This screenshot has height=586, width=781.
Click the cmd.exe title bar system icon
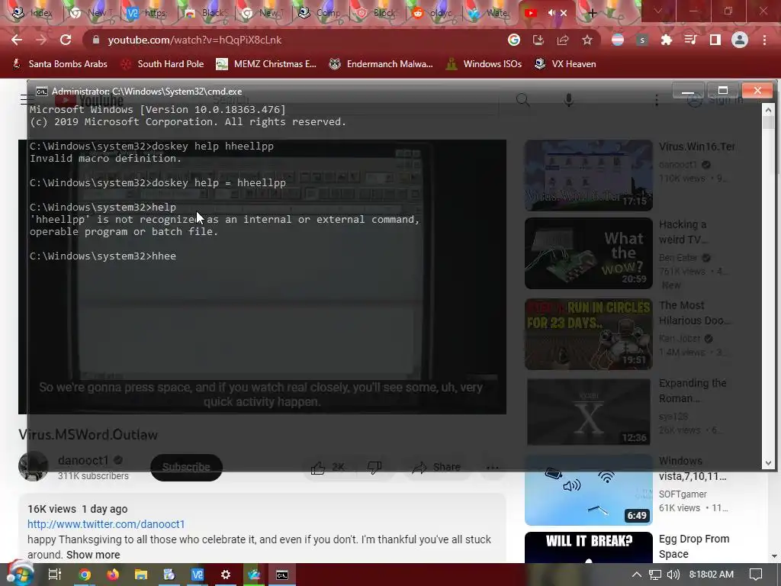pos(42,92)
